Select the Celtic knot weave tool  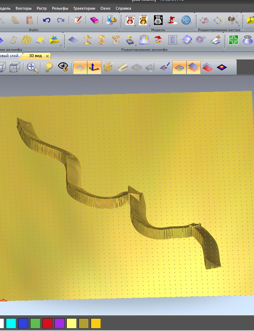point(27,40)
